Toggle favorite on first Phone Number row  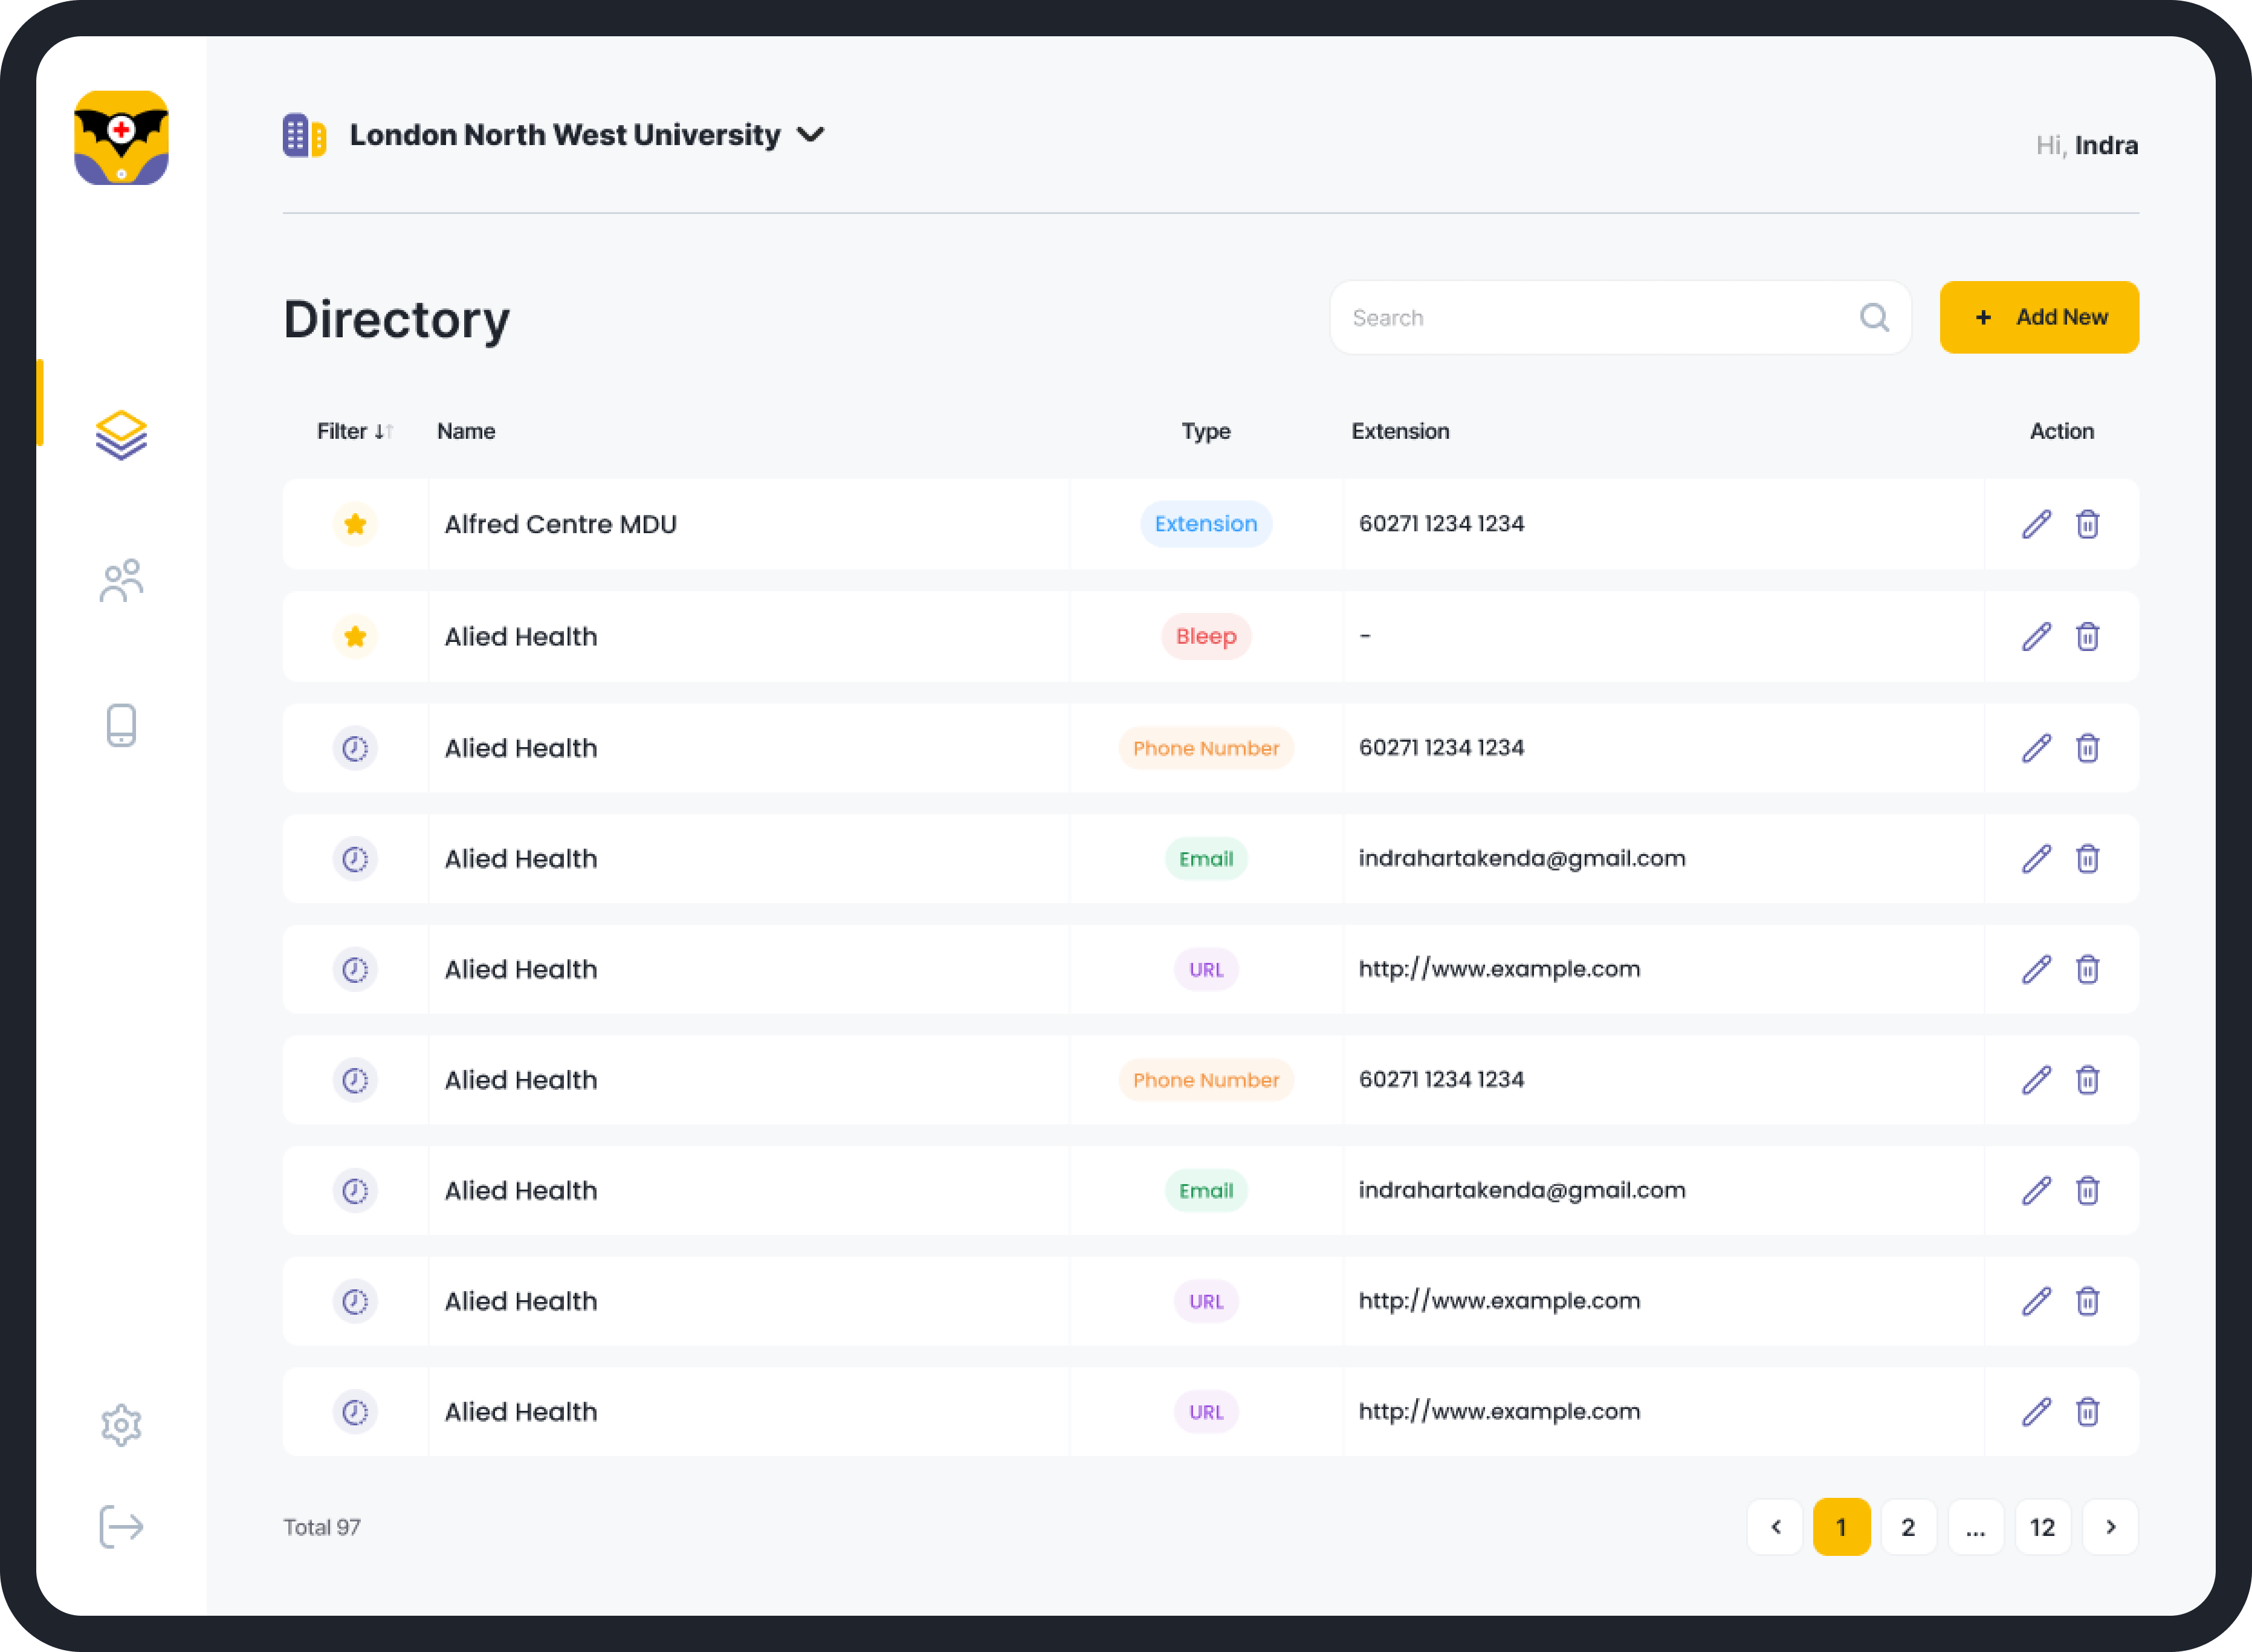coord(355,748)
